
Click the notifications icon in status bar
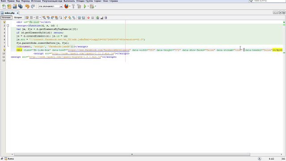click(x=259, y=159)
